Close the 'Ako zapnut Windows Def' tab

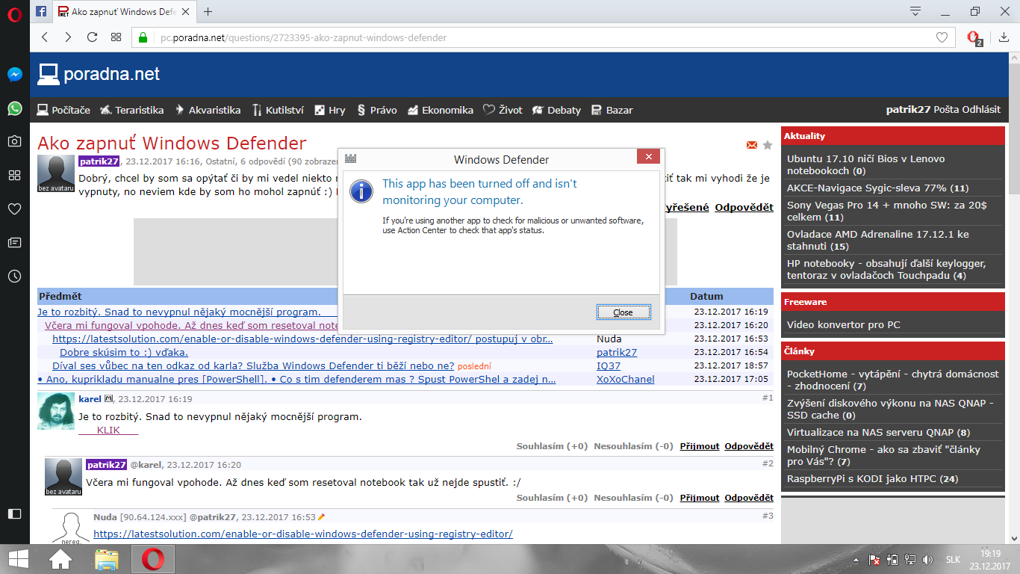185,12
